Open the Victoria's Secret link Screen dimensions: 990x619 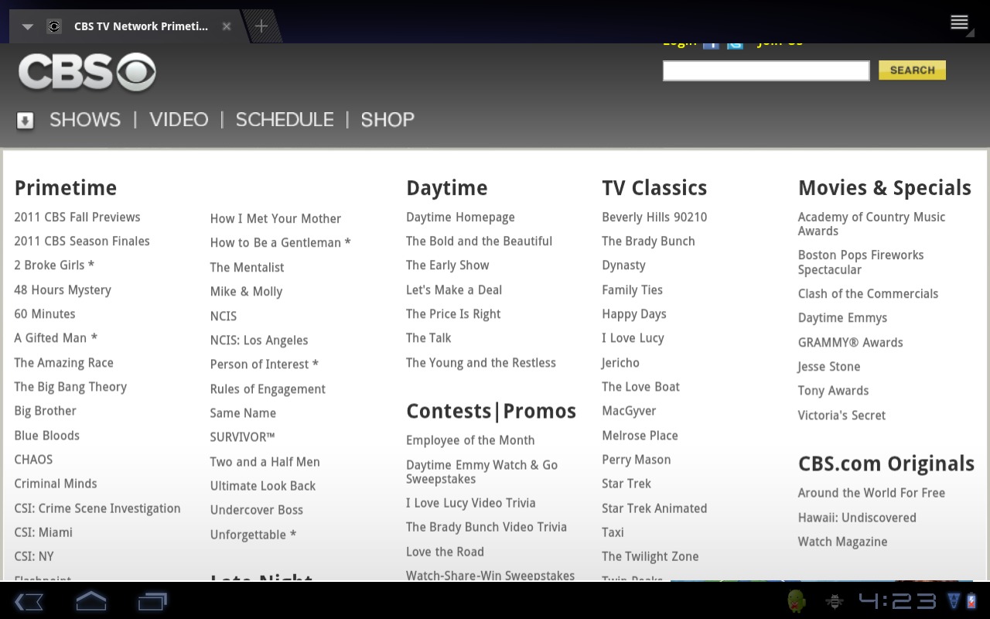841,416
